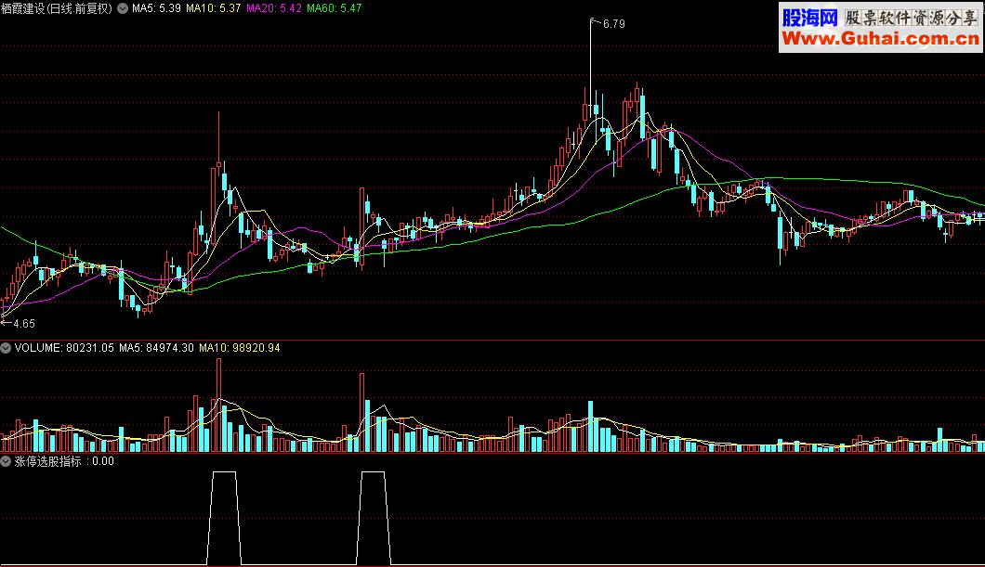
Task: Select the MA5: 5.39 price label
Action: [x=156, y=8]
